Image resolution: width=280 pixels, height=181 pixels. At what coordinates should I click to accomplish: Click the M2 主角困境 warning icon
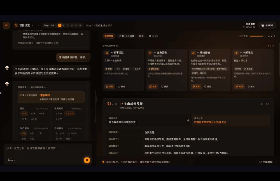point(150,53)
